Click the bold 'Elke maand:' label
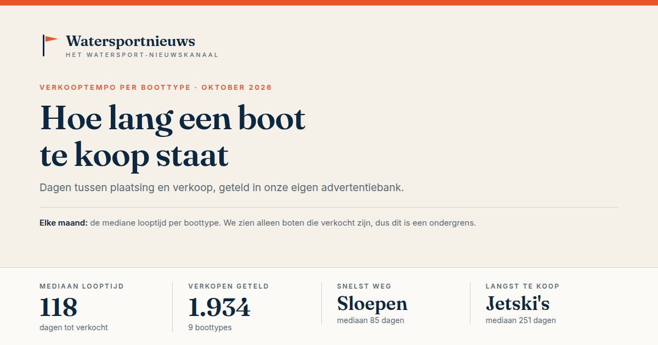This screenshot has width=658, height=345. (64, 223)
